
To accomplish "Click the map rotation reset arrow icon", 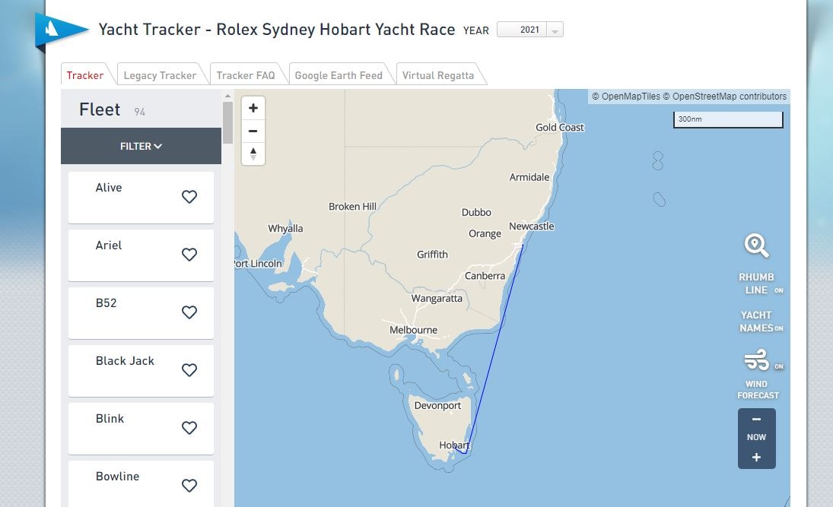I will coord(253,152).
